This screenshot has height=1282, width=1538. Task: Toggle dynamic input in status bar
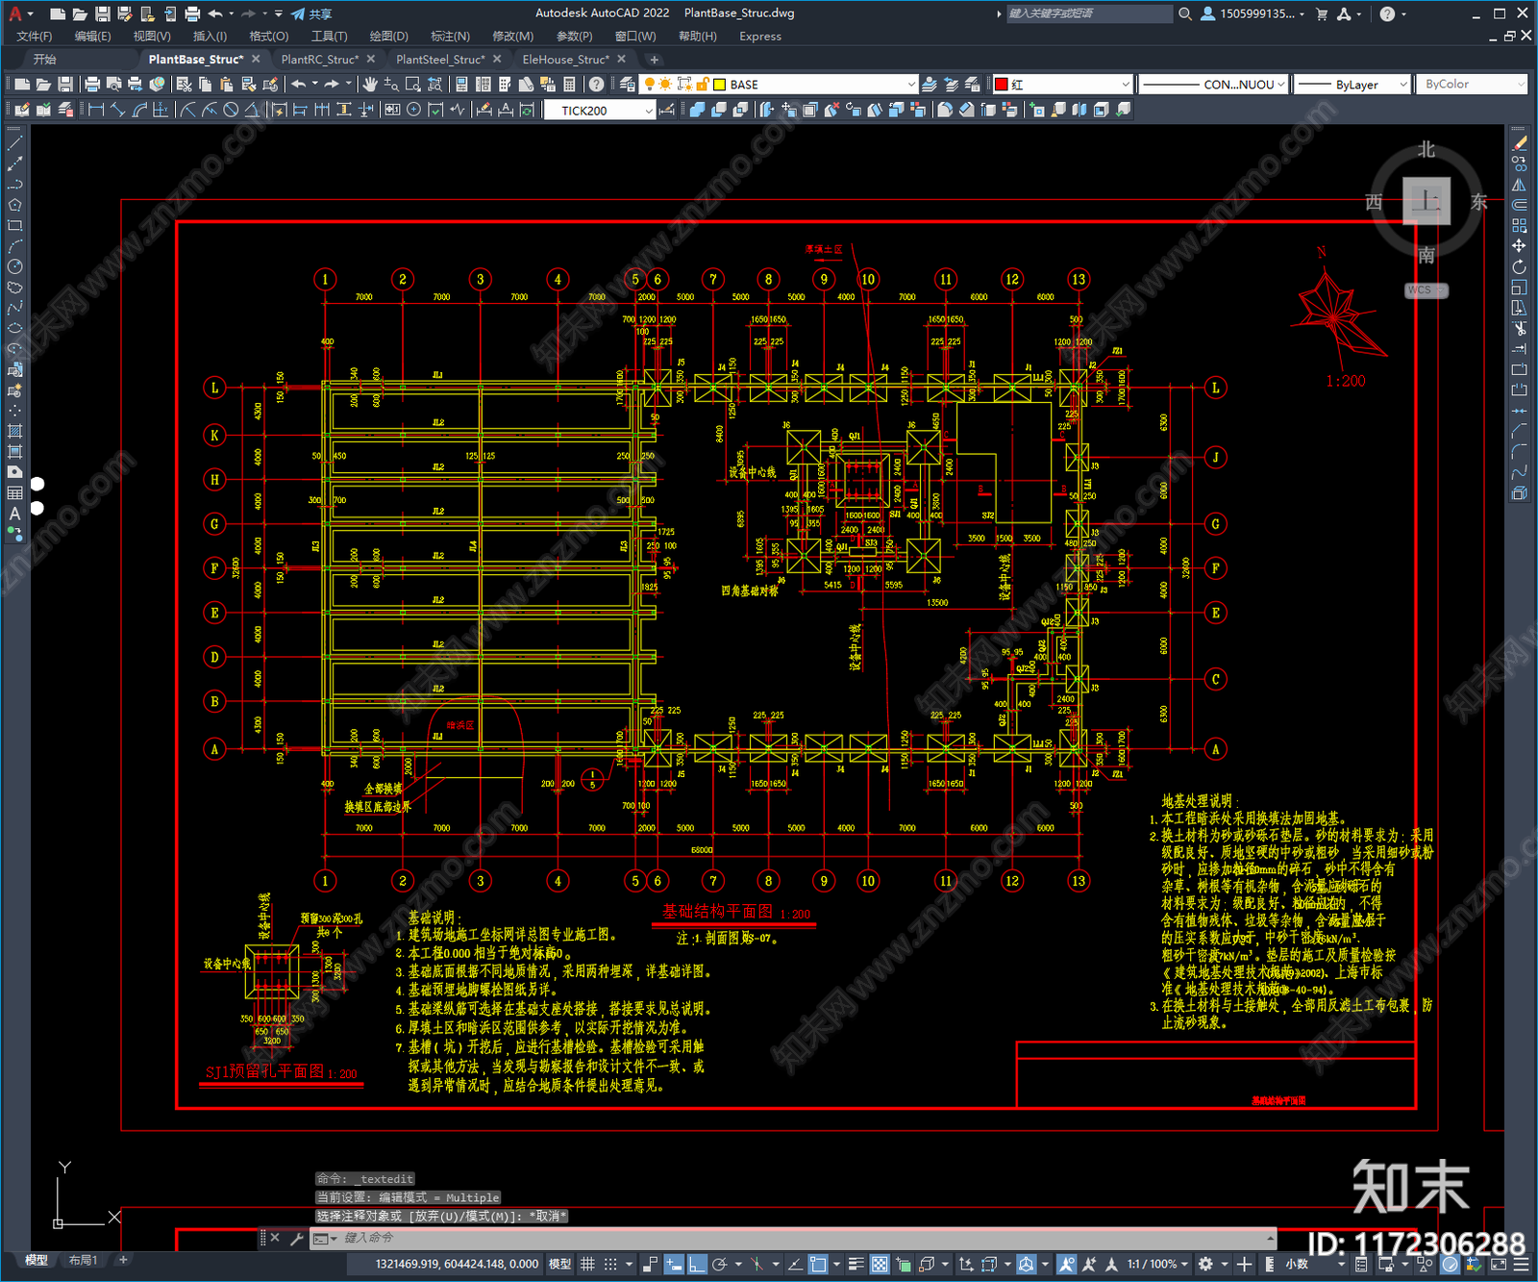click(x=674, y=1264)
